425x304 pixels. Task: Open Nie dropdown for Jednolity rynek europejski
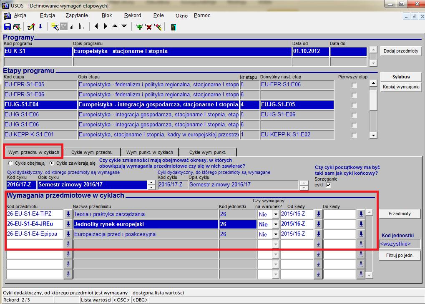[x=276, y=225]
